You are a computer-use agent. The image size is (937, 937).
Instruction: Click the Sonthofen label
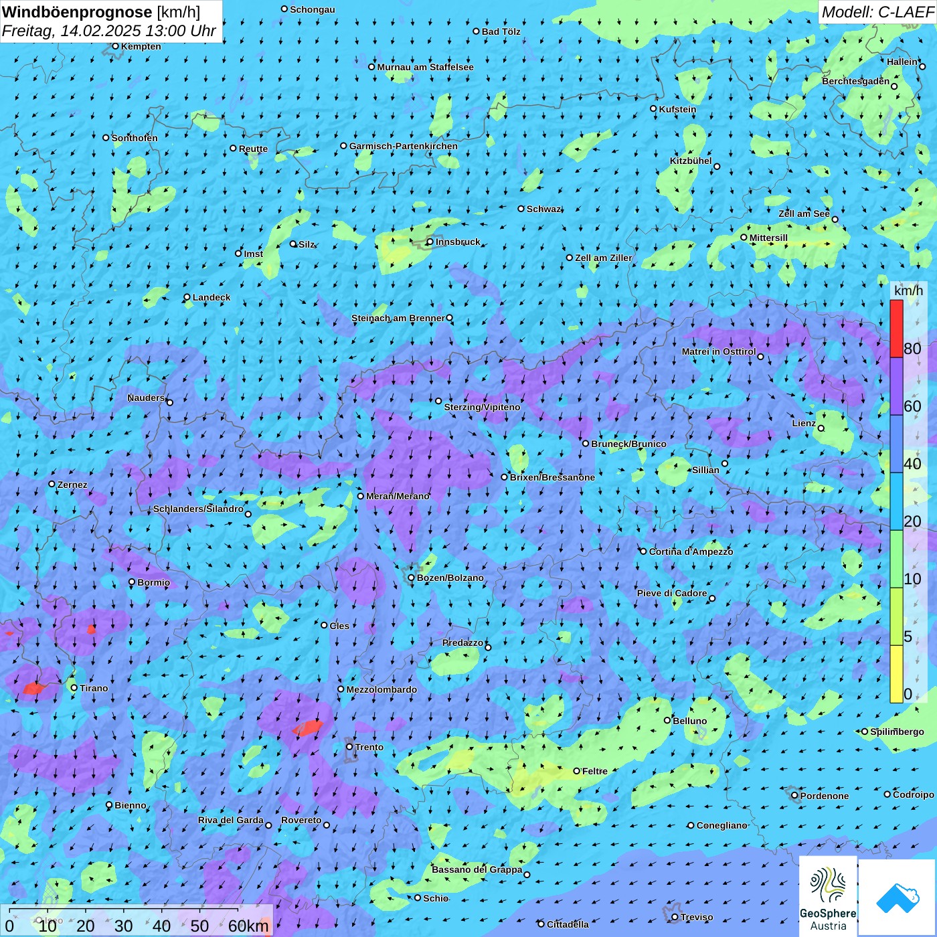135,138
